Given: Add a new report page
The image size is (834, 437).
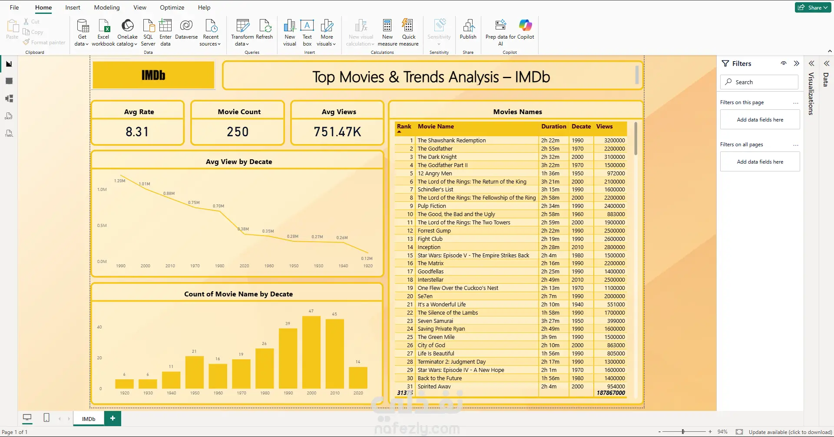Looking at the screenshot, I should pyautogui.click(x=113, y=418).
